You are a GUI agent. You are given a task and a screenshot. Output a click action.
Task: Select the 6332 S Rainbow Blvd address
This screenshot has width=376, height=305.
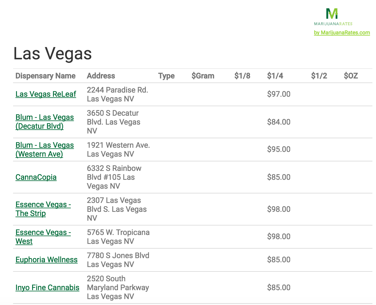(114, 177)
